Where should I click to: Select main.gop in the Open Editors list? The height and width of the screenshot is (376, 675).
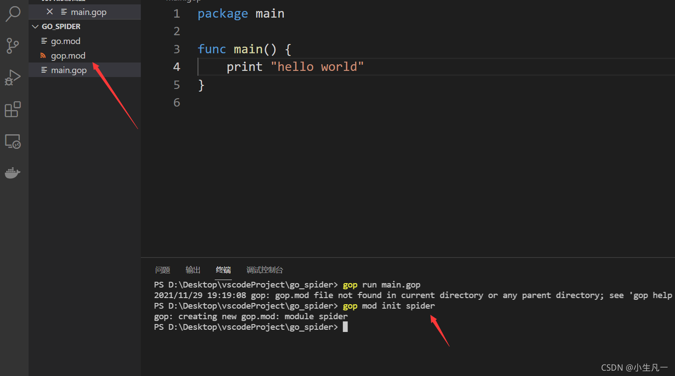click(x=84, y=12)
